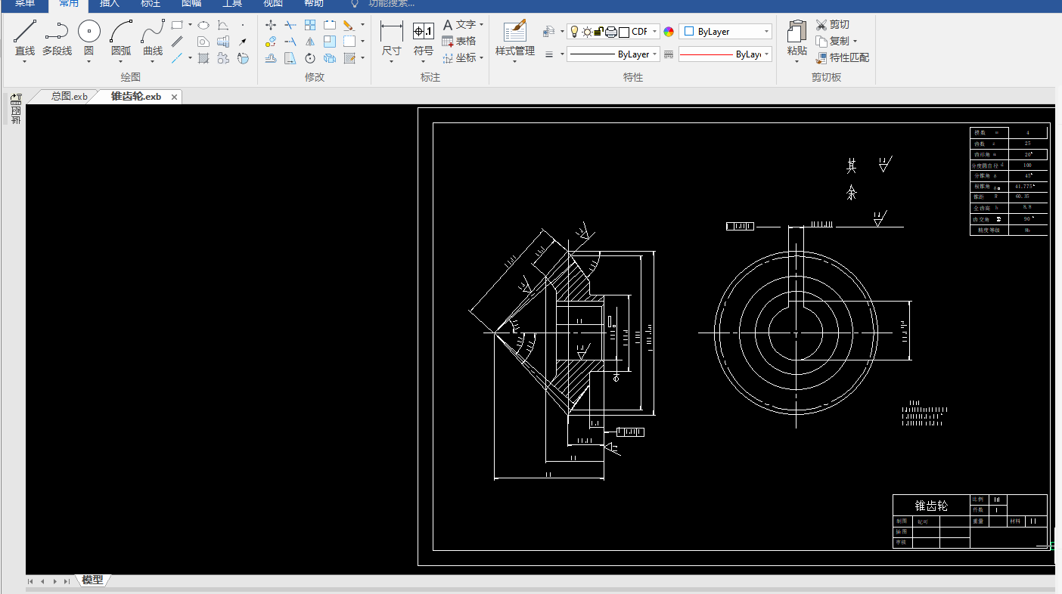Switch to the 总图.exb document tab
This screenshot has height=594, width=1062.
tap(69, 97)
